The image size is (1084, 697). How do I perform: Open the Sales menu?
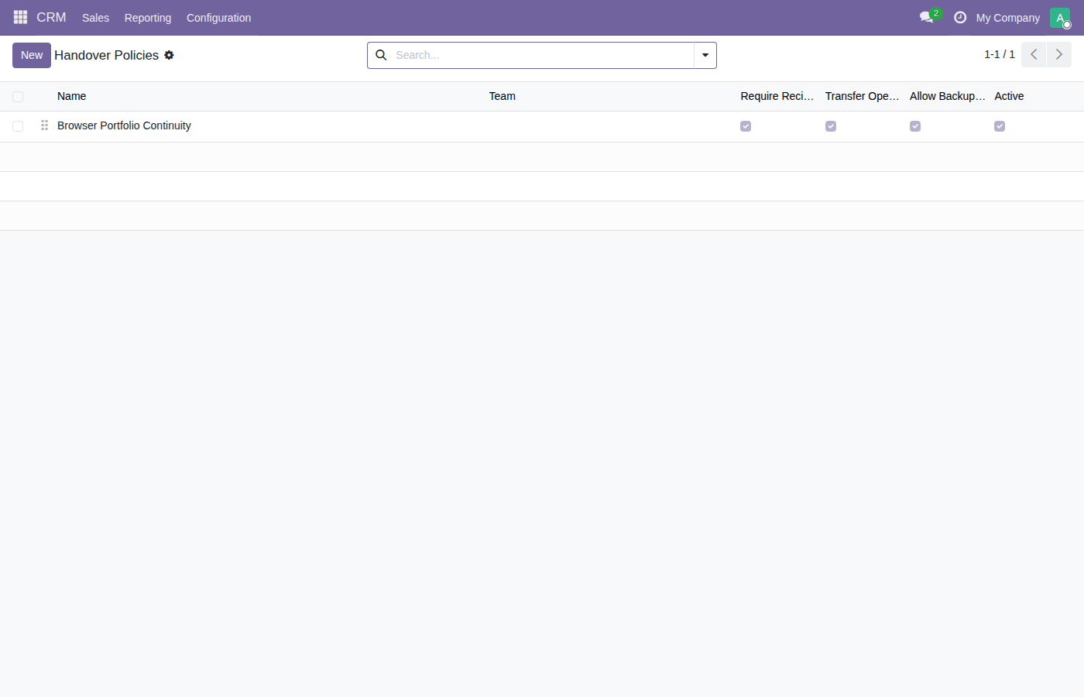[95, 18]
